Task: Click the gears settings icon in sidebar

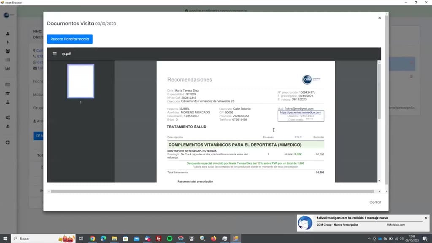Action: tap(8, 118)
